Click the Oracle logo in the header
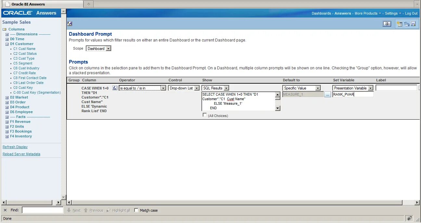 (x=18, y=13)
